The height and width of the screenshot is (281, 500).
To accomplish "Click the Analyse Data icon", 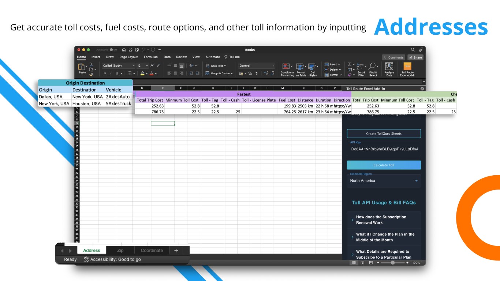I will pos(389,68).
